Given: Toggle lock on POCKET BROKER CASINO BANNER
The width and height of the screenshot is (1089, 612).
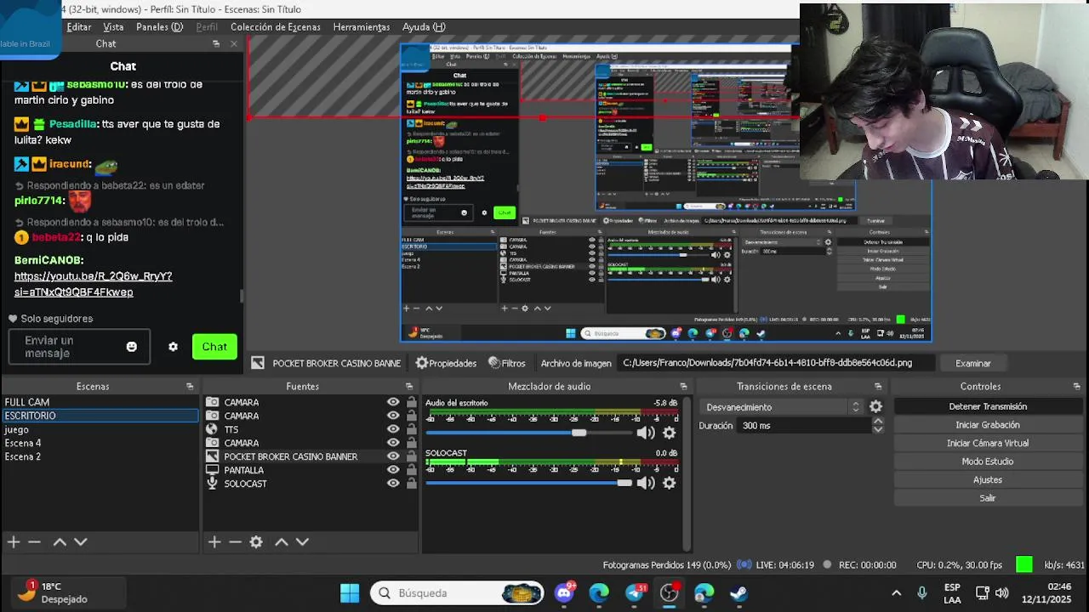Looking at the screenshot, I should click(411, 456).
